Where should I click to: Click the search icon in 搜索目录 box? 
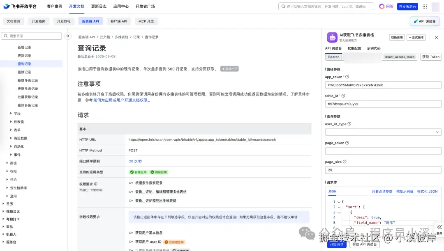(6, 36)
